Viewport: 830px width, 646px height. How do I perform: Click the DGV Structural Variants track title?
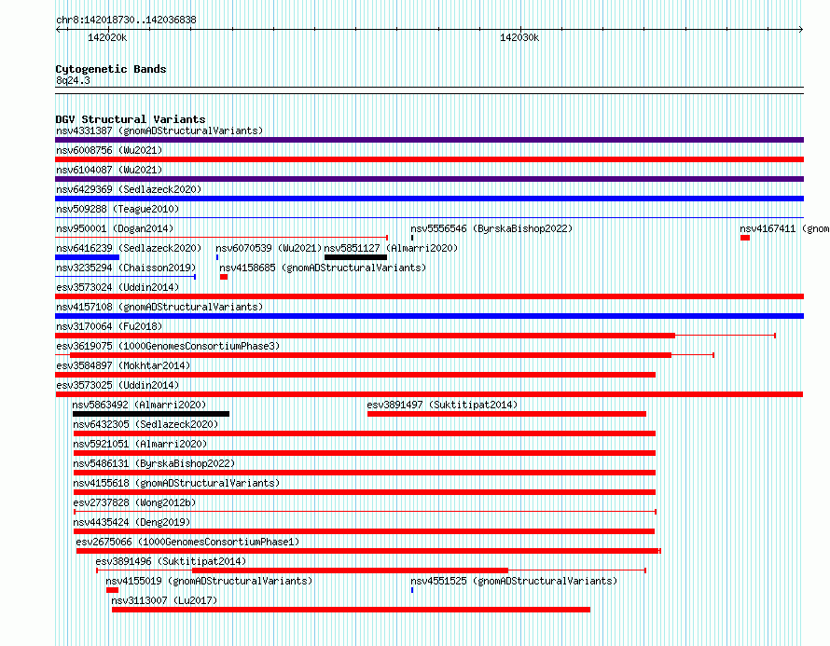131,119
